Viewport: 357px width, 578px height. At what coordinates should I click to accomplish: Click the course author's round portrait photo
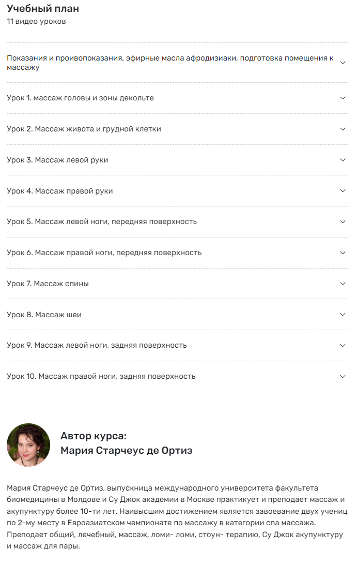click(28, 445)
